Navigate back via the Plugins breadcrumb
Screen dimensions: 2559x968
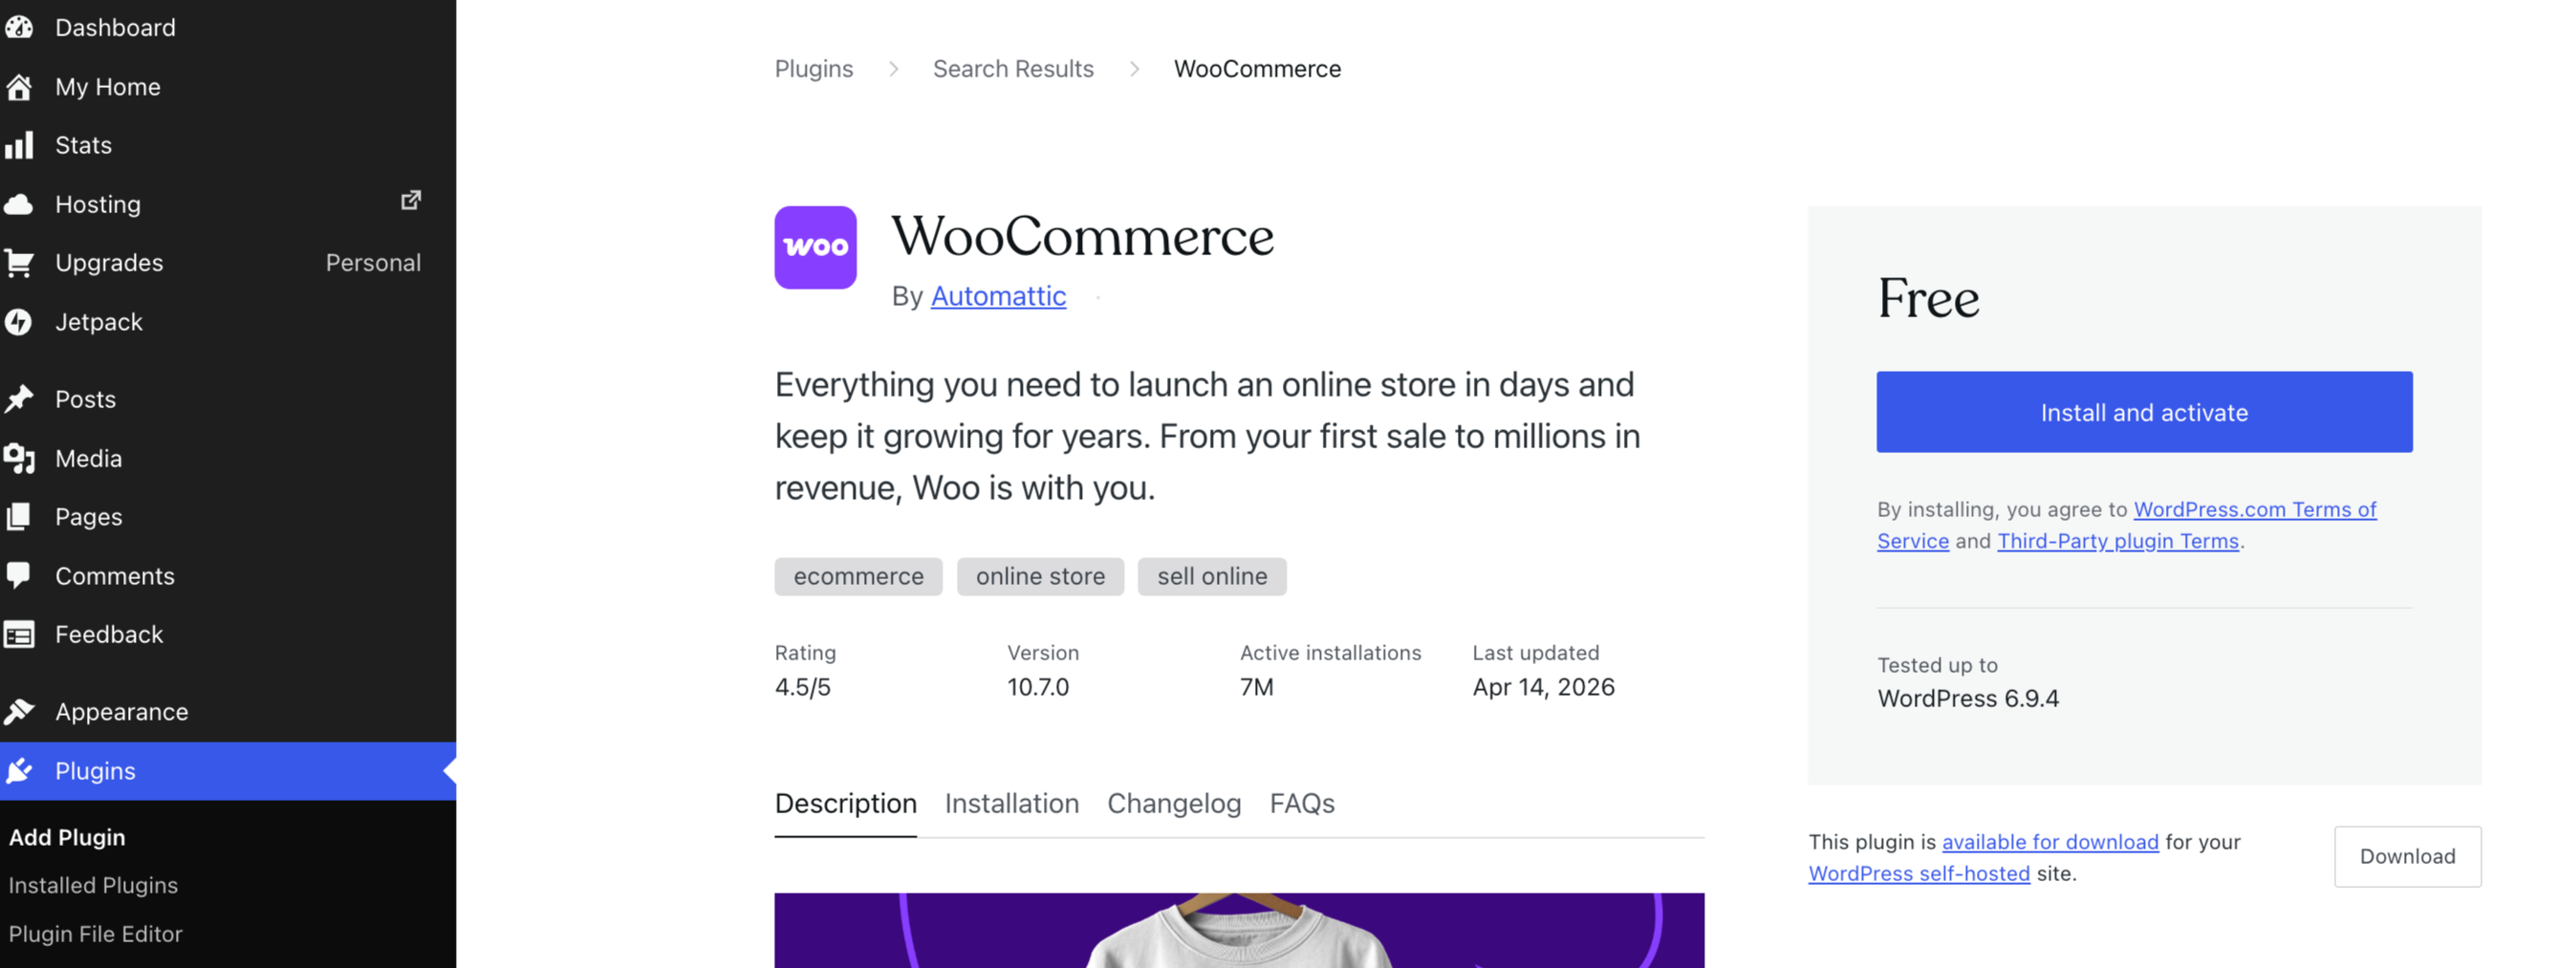pos(813,69)
